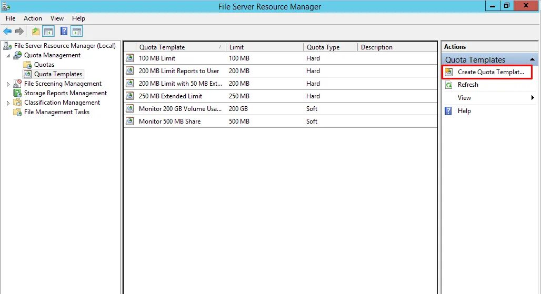Image resolution: width=541 pixels, height=294 pixels.
Task: Select Storage Reports Management label
Action: coord(66,93)
